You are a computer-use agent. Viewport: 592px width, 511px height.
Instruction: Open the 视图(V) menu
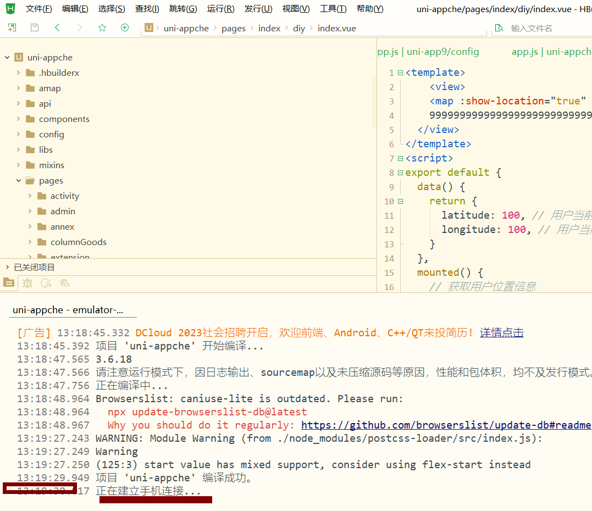click(296, 8)
